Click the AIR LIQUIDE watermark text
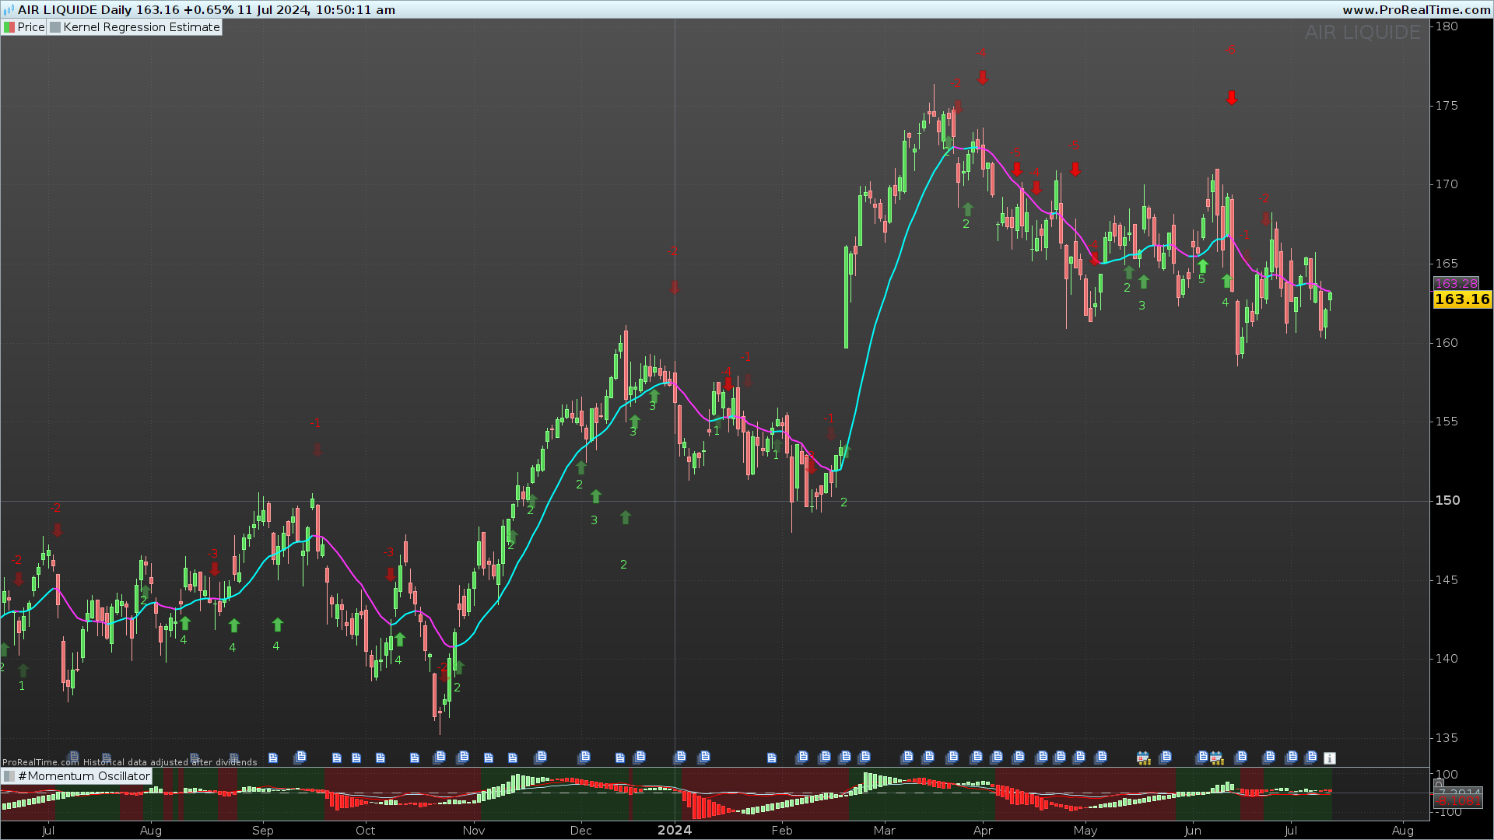The image size is (1494, 840). point(1362,33)
